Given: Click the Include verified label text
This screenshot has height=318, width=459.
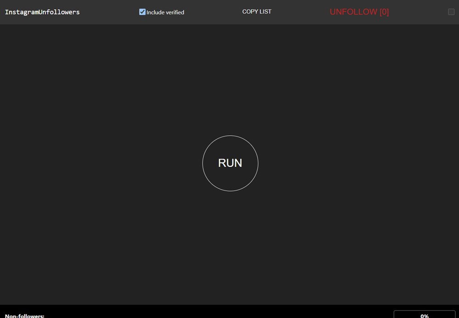Looking at the screenshot, I should tap(165, 12).
